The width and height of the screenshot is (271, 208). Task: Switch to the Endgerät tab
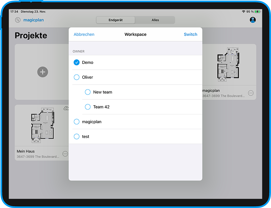(116, 20)
